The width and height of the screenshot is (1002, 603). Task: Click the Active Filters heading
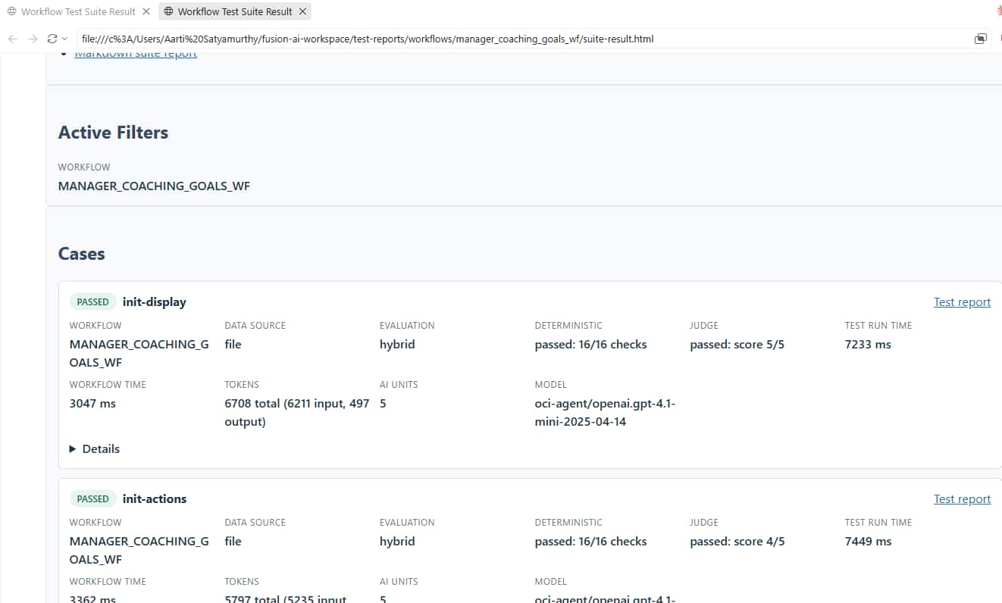pyautogui.click(x=113, y=133)
